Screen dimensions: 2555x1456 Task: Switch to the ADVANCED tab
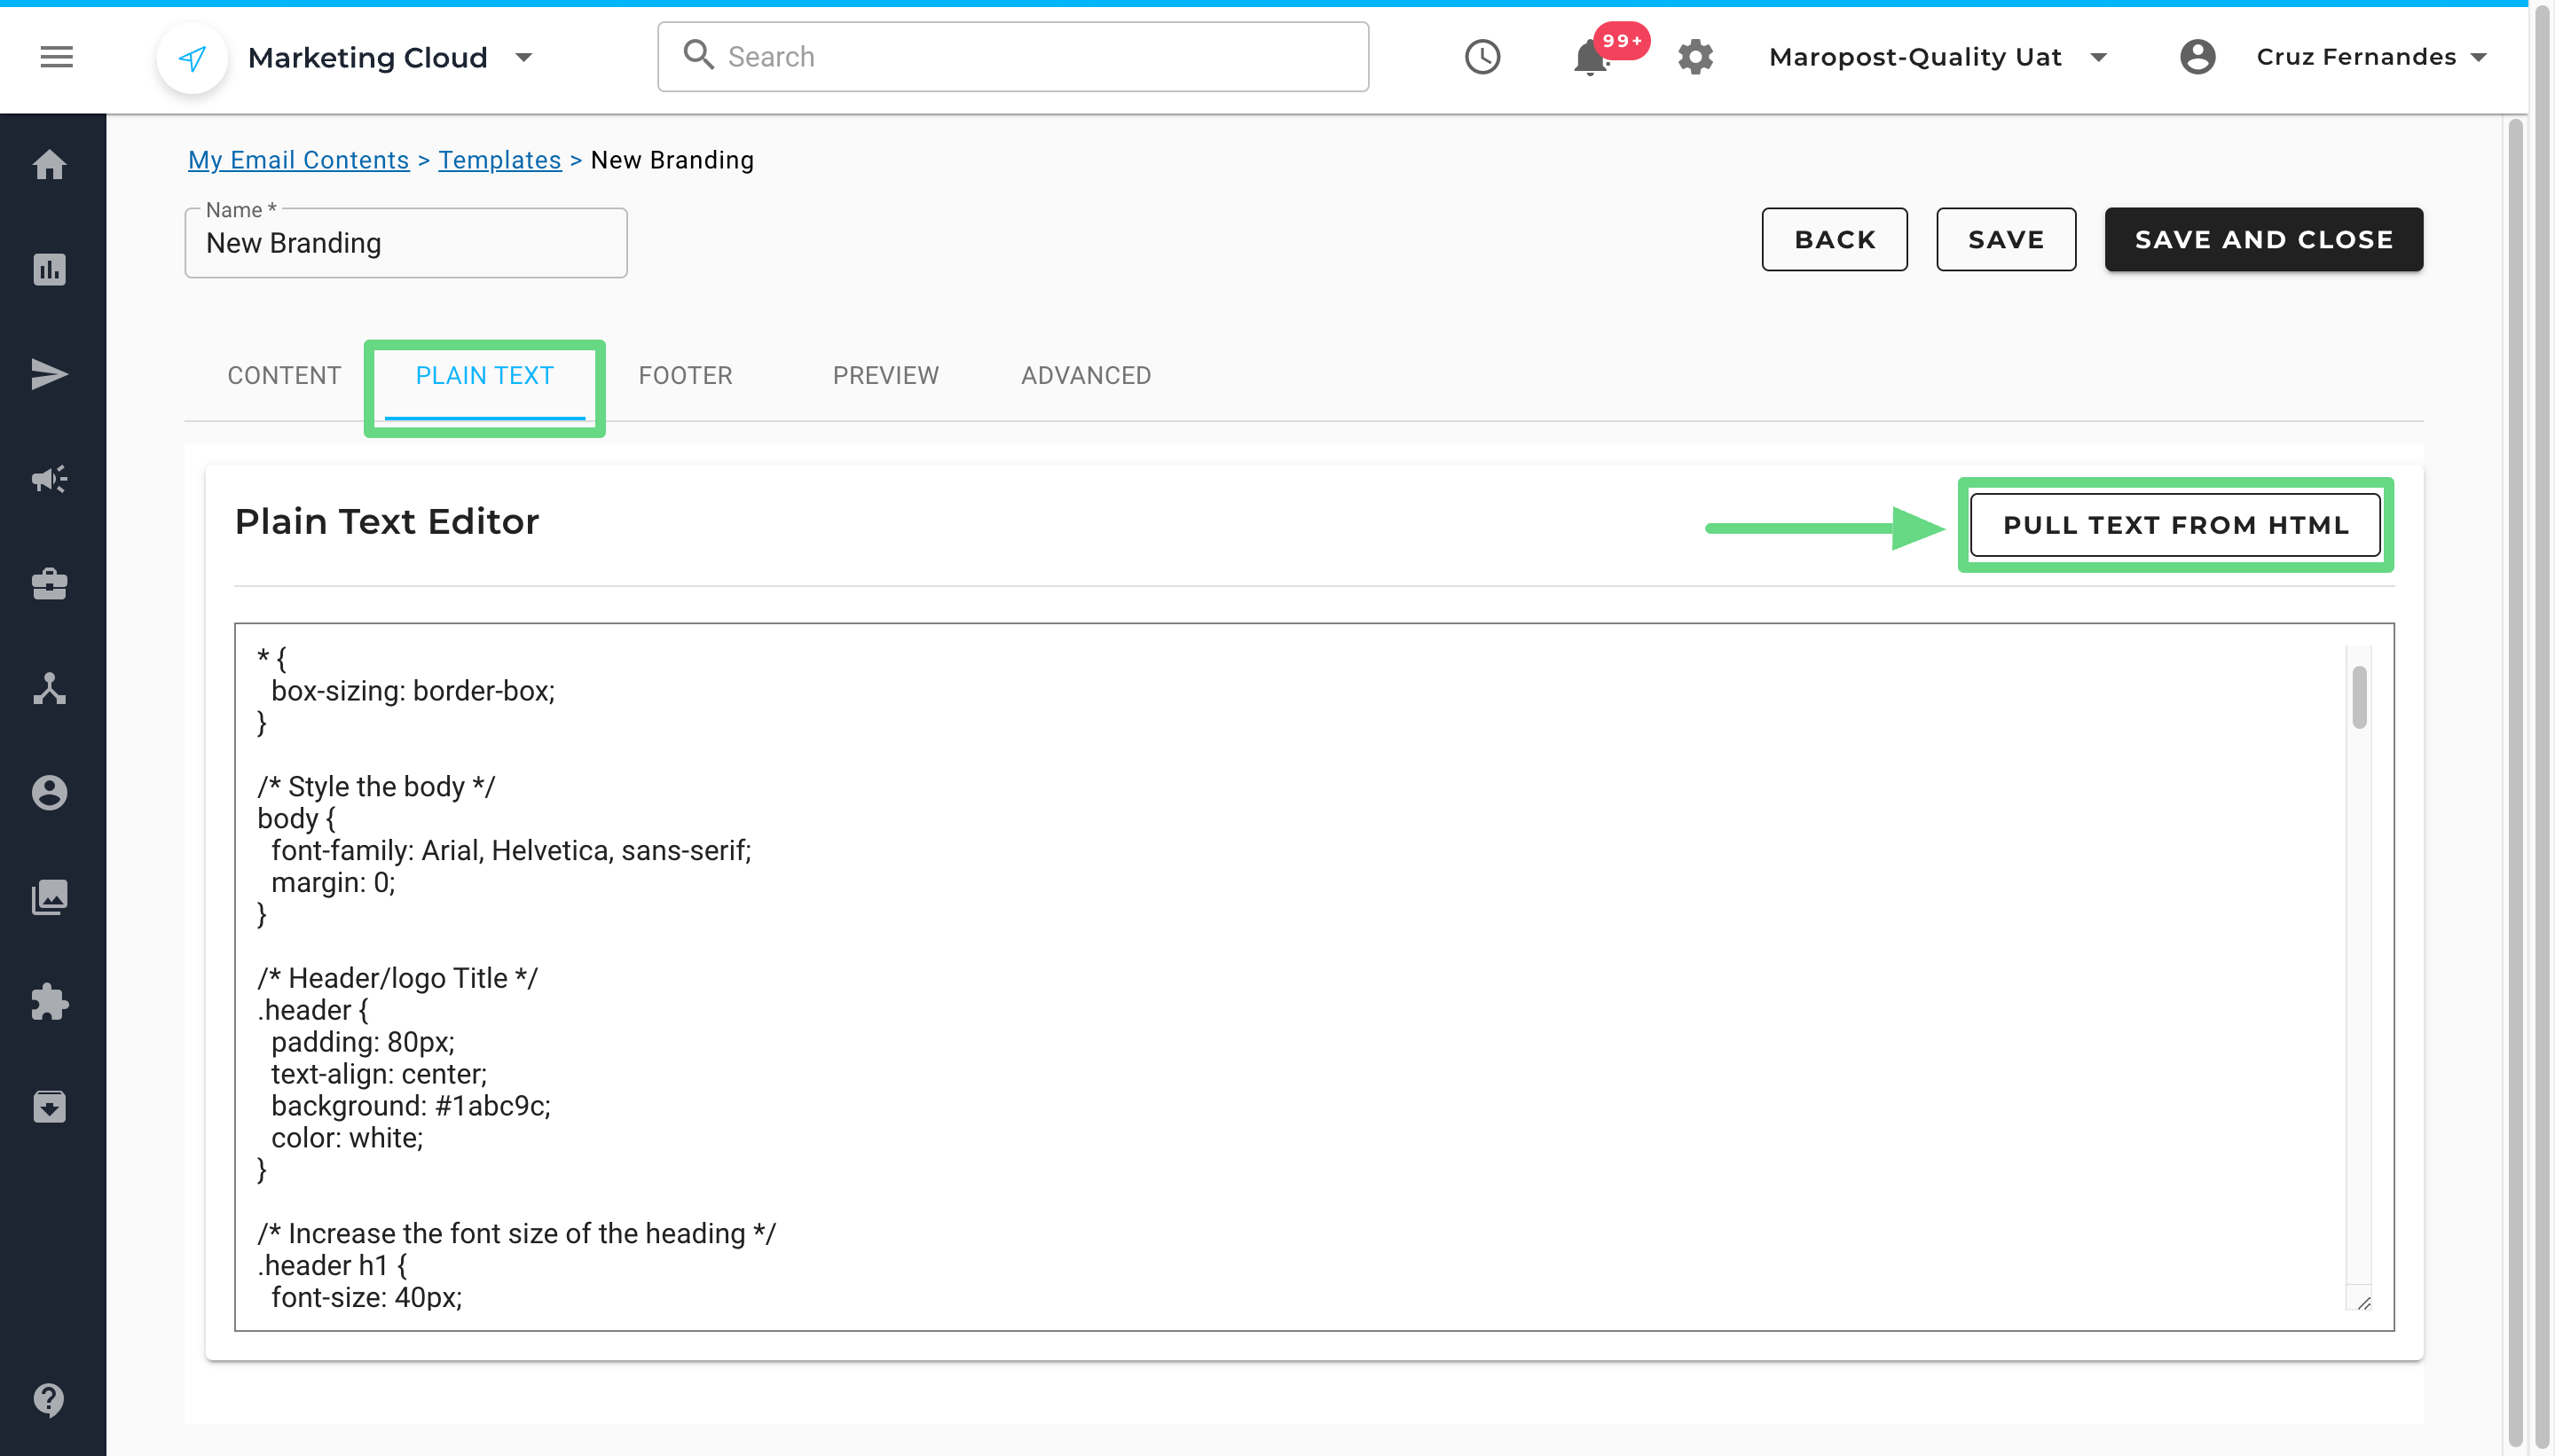(1085, 375)
